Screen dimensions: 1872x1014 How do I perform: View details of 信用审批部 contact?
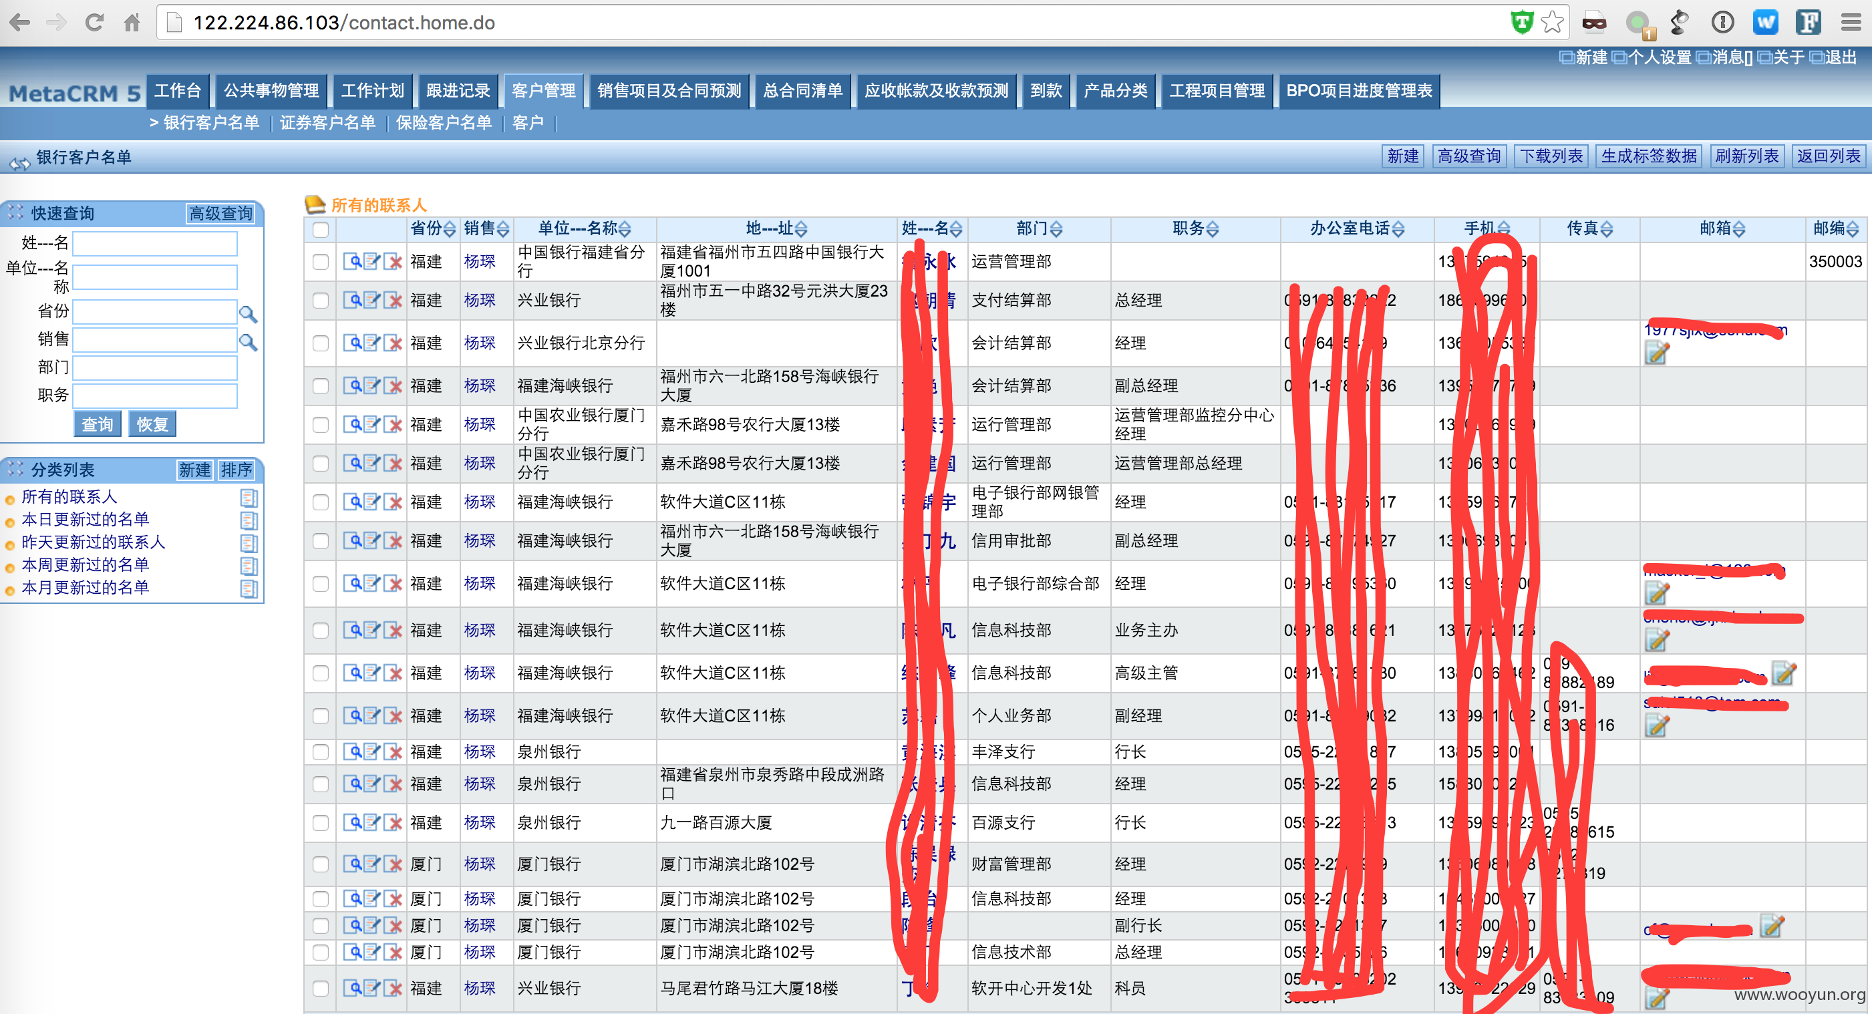point(353,540)
